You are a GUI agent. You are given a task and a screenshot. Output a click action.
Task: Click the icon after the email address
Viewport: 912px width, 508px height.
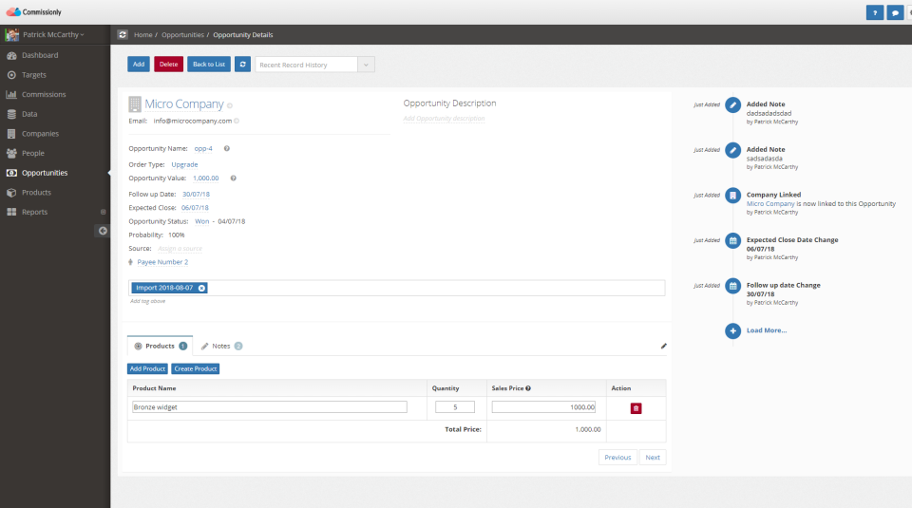237,121
